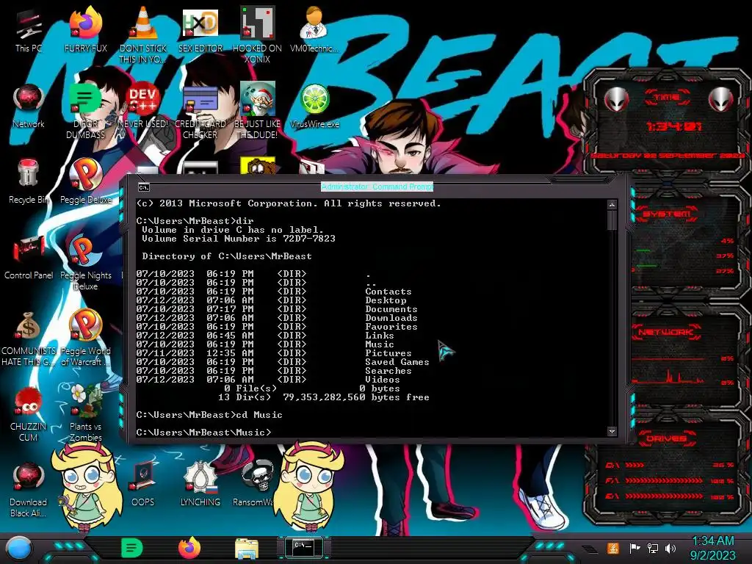Click the Administrator: Command Prompt title text
Viewport: 752px width, 564px height.
click(377, 187)
